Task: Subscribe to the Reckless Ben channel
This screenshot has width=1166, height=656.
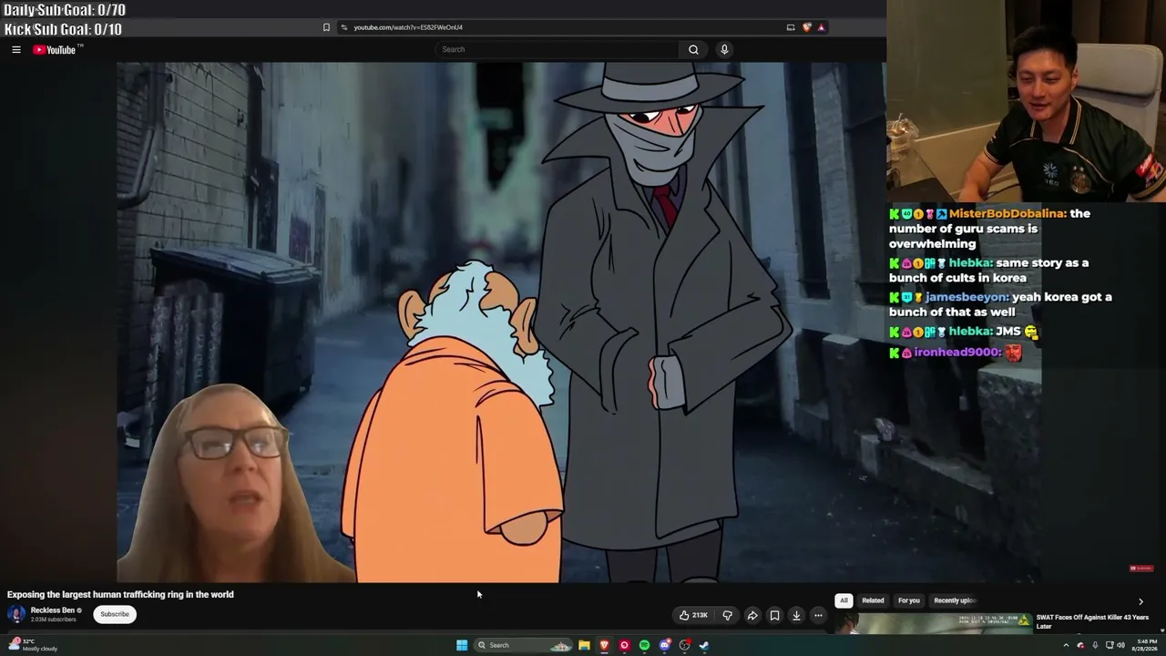Action: [x=115, y=614]
